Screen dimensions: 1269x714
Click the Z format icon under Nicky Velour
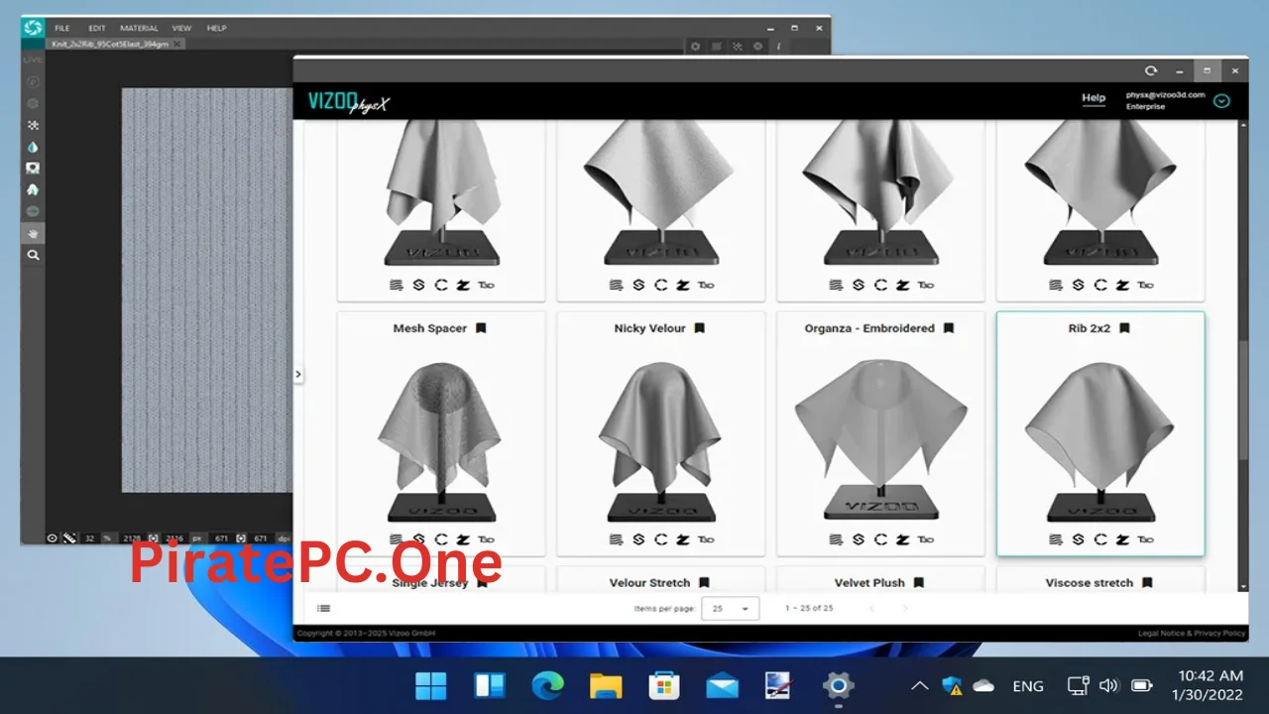point(682,538)
